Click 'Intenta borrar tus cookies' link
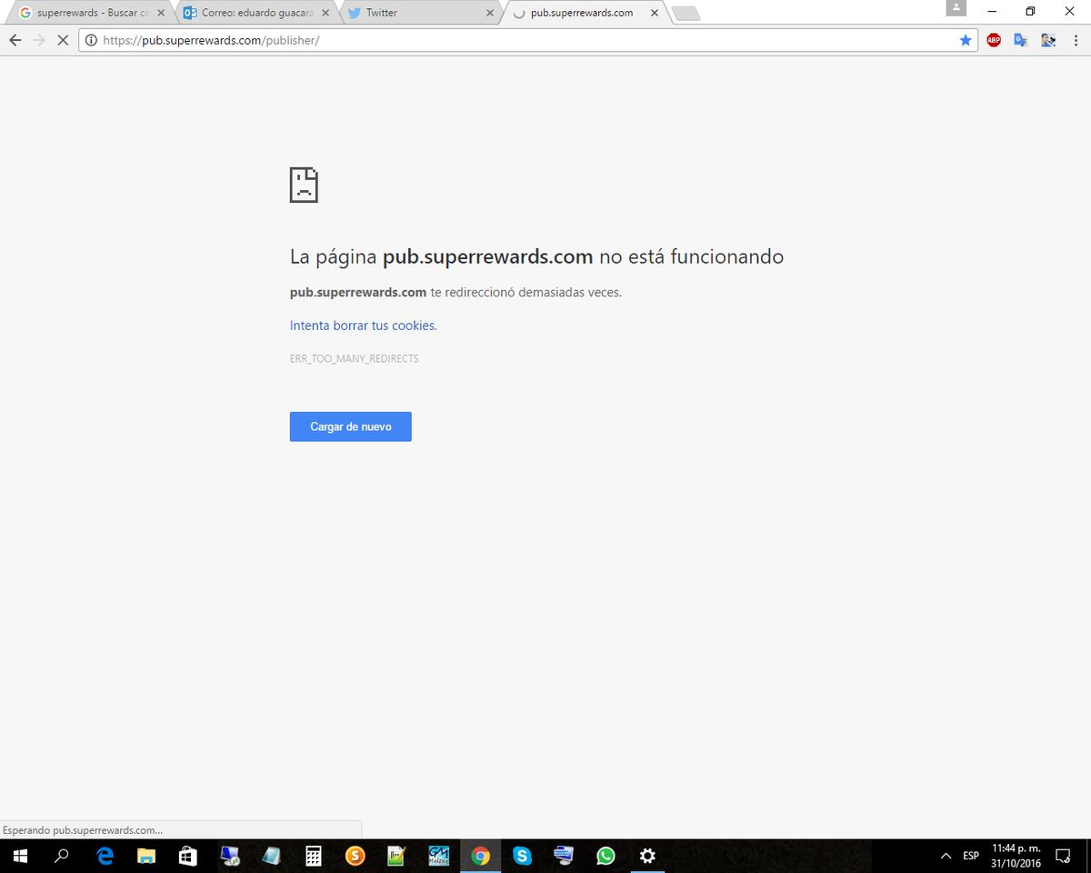1091x873 pixels. point(364,326)
